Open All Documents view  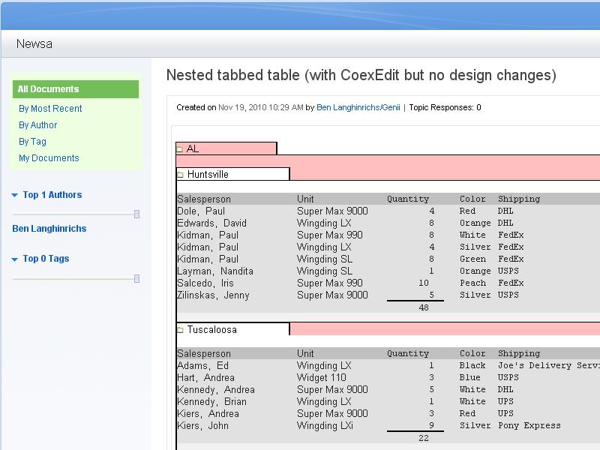click(x=48, y=89)
